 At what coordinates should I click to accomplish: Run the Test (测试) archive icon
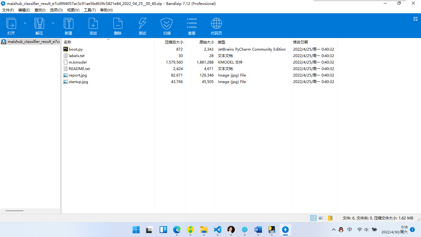(x=142, y=24)
